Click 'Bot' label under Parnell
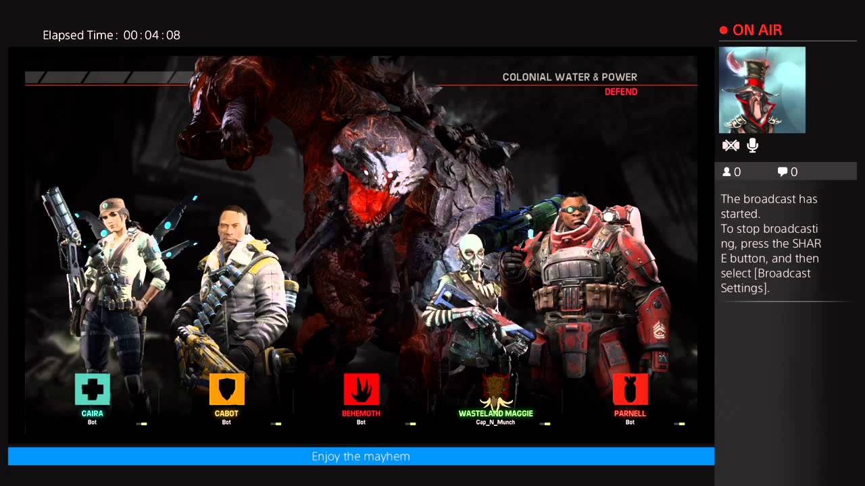The height and width of the screenshot is (486, 865). [630, 423]
